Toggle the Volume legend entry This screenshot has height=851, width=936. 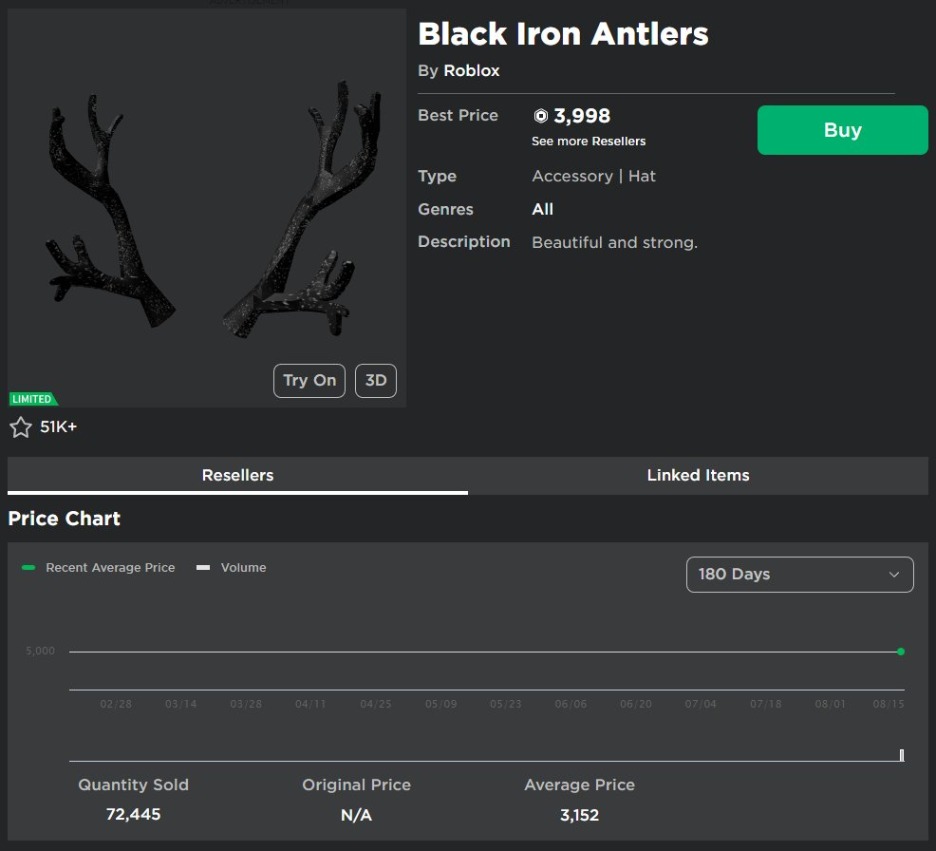point(232,567)
